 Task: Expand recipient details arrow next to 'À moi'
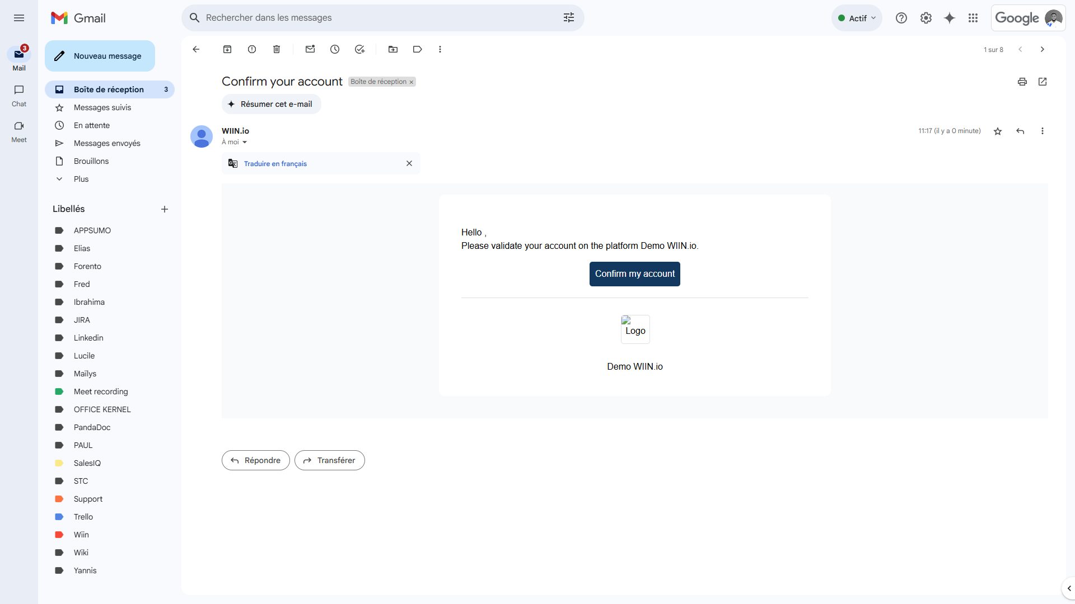pos(245,142)
